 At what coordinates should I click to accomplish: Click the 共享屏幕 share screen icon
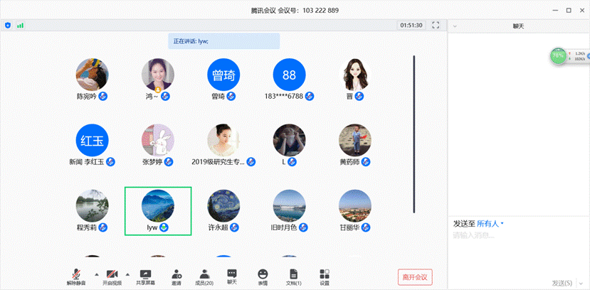145,276
